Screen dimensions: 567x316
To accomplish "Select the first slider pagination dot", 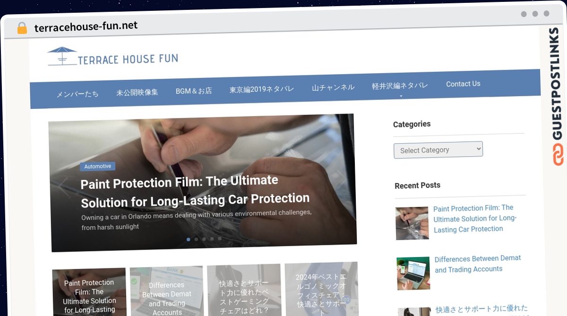I will click(x=189, y=240).
